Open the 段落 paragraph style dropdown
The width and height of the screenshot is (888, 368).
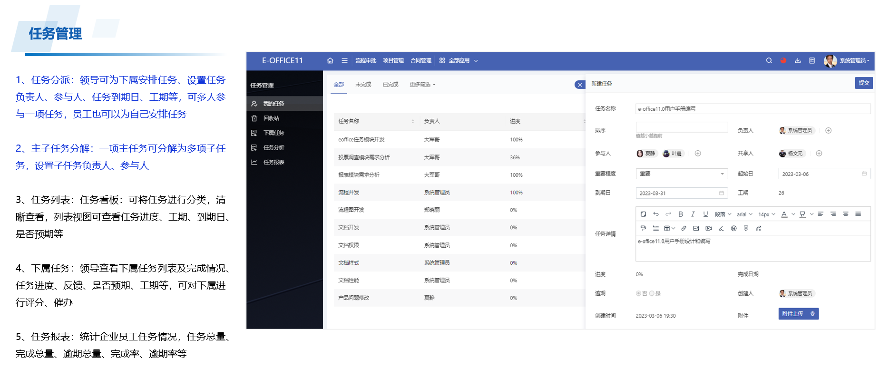click(x=723, y=214)
